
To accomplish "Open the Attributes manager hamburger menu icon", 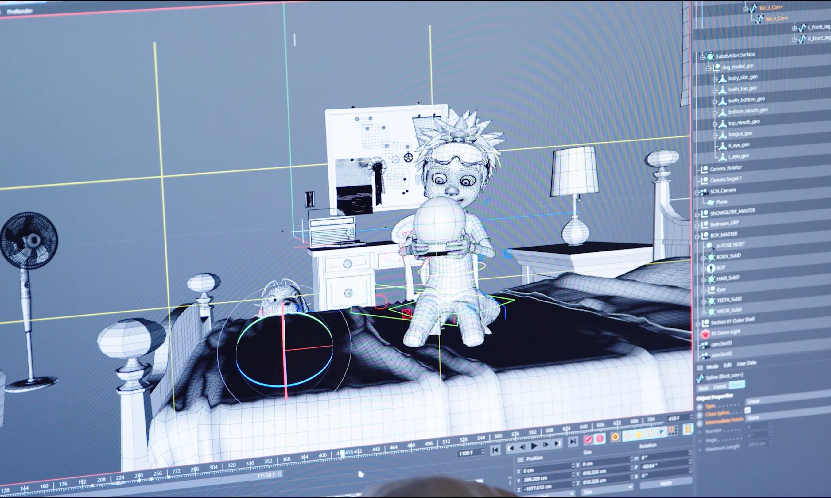I will click(x=700, y=367).
